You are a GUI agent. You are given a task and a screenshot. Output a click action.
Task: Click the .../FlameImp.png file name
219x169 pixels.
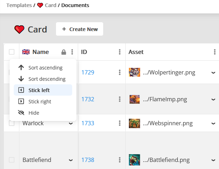coord(165,99)
